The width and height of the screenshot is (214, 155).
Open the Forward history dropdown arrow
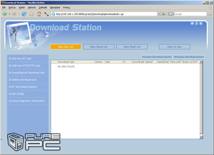[x=19, y=14]
